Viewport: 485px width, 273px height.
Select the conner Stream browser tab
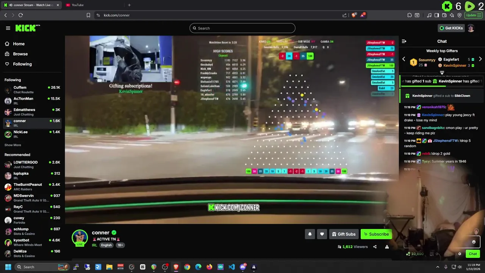click(x=31, y=5)
